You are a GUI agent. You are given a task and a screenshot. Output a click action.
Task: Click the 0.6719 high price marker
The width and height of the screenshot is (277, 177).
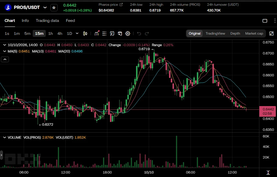coord(146,49)
